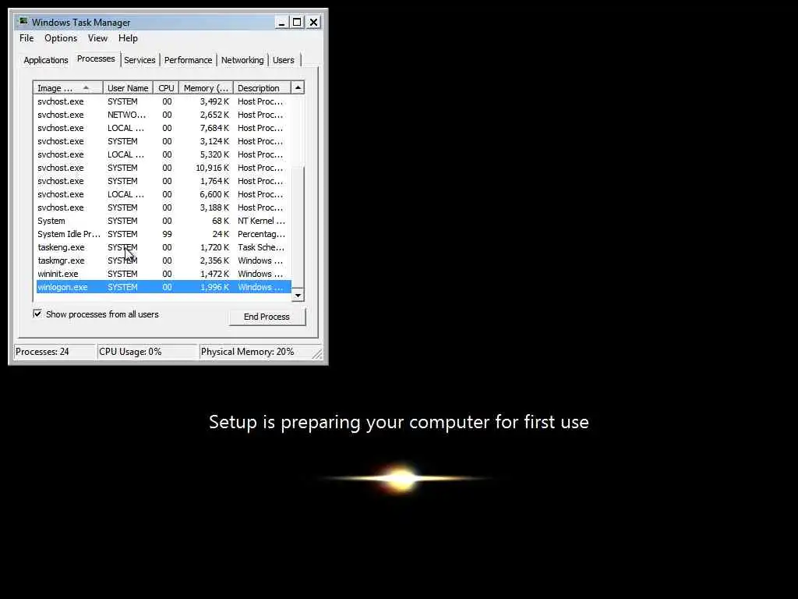
Task: Sort by the Description column header
Action: pyautogui.click(x=262, y=88)
